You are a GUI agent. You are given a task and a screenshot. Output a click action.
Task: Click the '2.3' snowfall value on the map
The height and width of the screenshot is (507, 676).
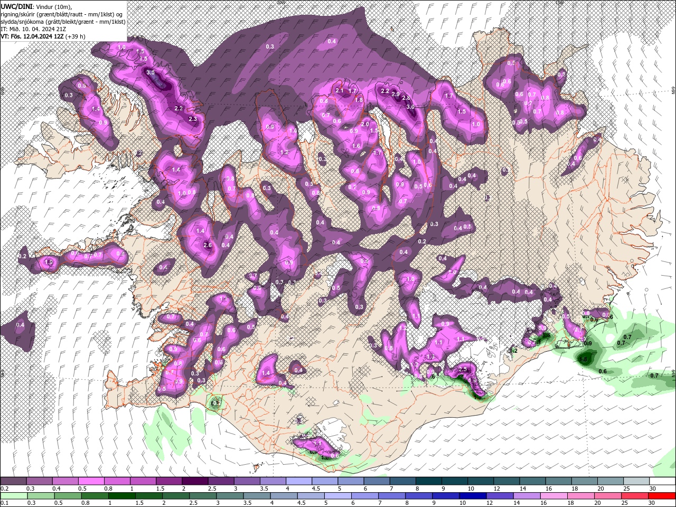193,119
